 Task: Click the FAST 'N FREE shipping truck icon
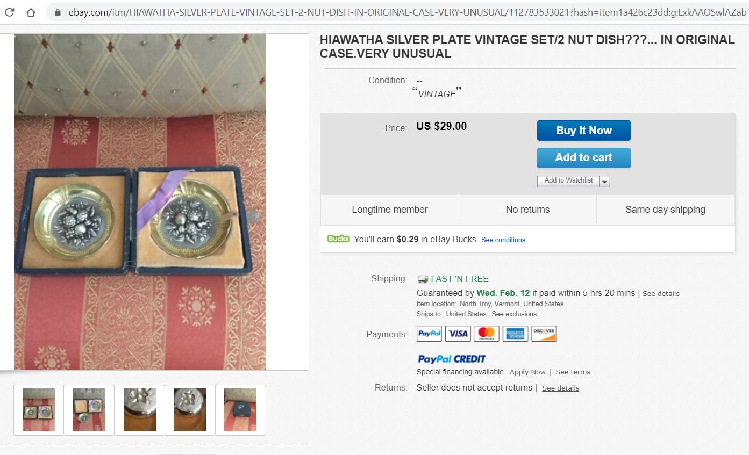pyautogui.click(x=422, y=278)
